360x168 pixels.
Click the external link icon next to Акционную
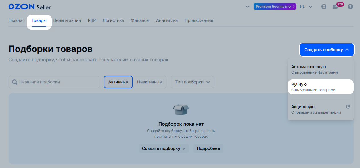348,107
